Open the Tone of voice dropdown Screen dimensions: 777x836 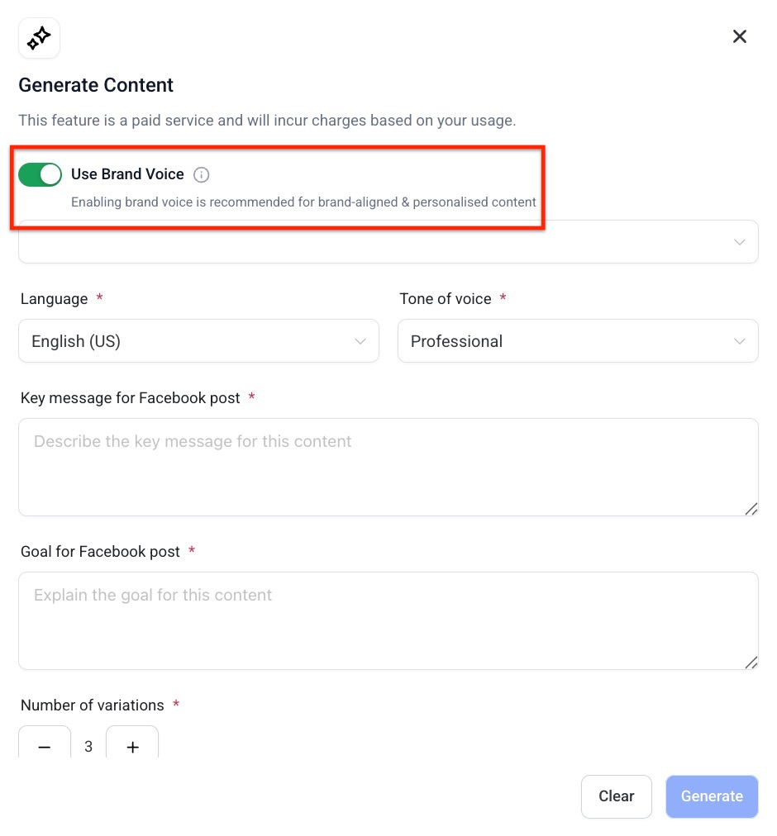click(x=578, y=341)
